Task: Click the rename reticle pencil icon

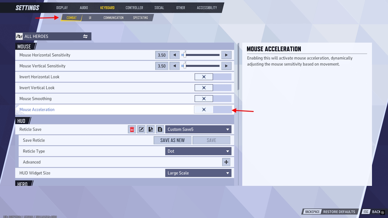Action: point(141,129)
